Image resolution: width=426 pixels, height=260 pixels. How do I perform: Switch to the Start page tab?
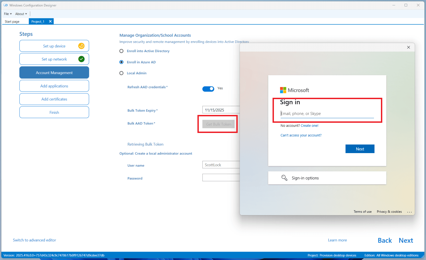coord(12,21)
